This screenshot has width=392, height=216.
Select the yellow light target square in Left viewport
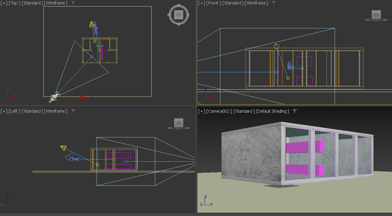click(x=97, y=165)
